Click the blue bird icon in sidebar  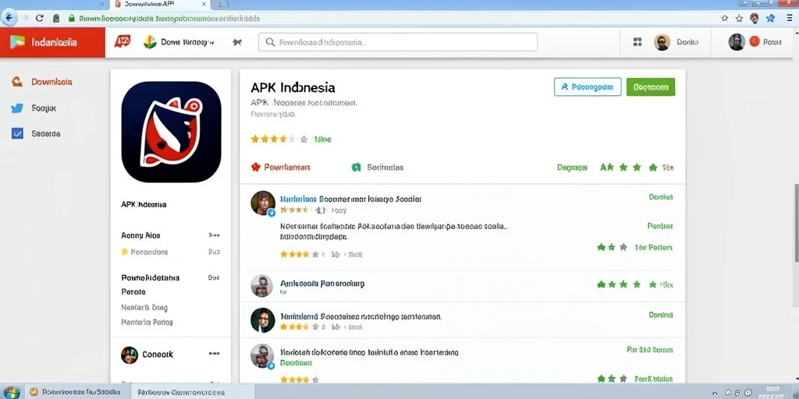pyautogui.click(x=17, y=108)
